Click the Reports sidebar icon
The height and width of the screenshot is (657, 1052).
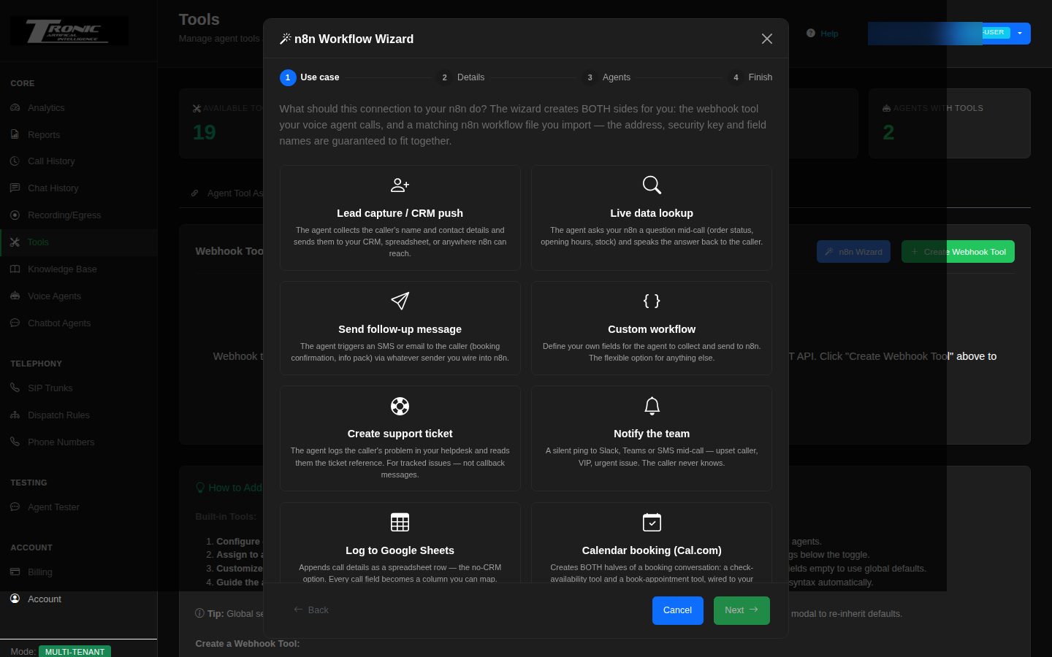click(x=15, y=134)
